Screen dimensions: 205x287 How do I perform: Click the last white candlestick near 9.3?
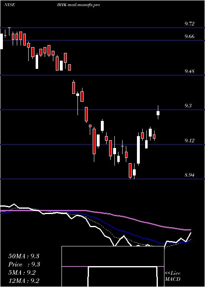158,113
